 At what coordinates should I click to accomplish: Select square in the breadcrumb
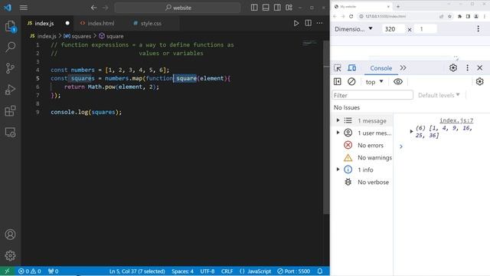(x=111, y=36)
